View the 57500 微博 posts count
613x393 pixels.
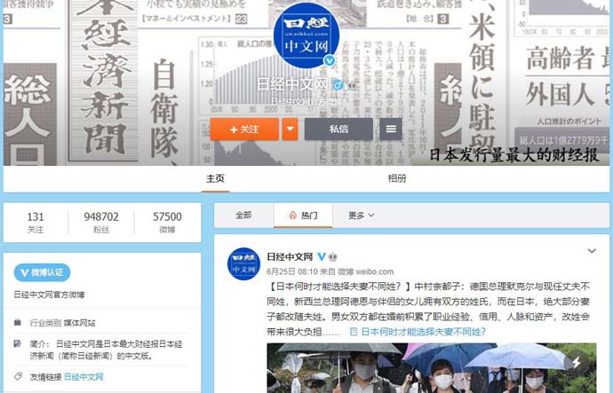[167, 223]
